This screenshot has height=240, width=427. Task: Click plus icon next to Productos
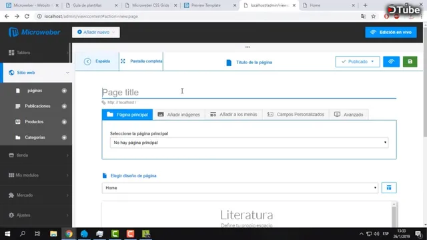(x=64, y=122)
